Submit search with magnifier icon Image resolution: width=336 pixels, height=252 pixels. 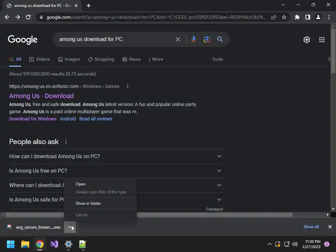tap(220, 39)
